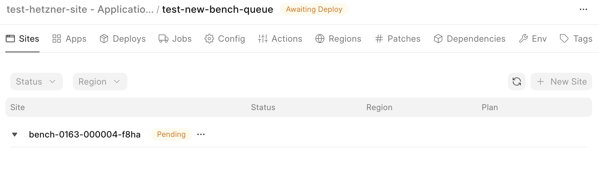Open the Region filter dropdown
The width and height of the screenshot is (599, 172).
[x=100, y=81]
